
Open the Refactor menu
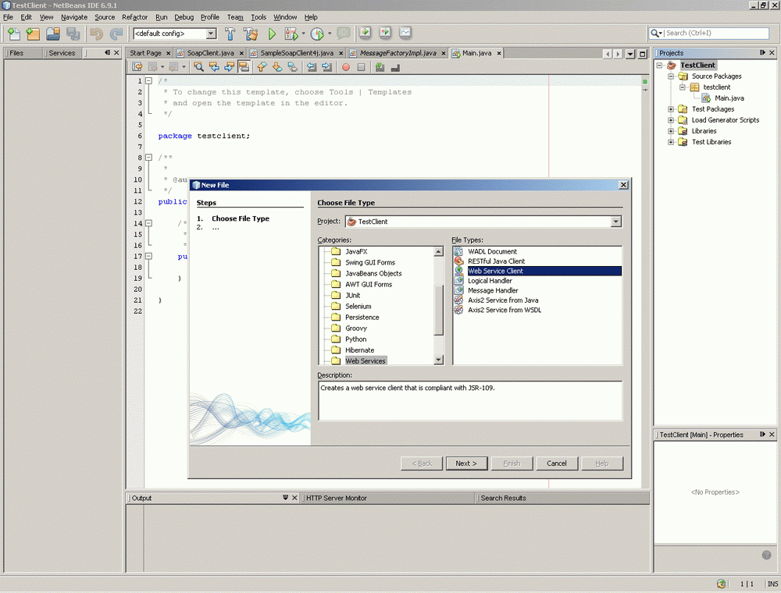(x=135, y=17)
